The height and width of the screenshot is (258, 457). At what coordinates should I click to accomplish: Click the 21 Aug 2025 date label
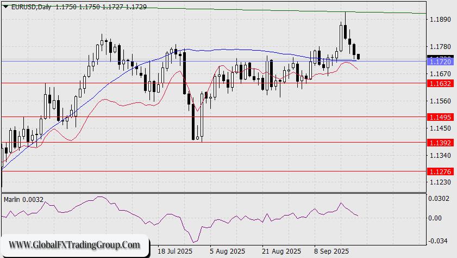(x=281, y=251)
